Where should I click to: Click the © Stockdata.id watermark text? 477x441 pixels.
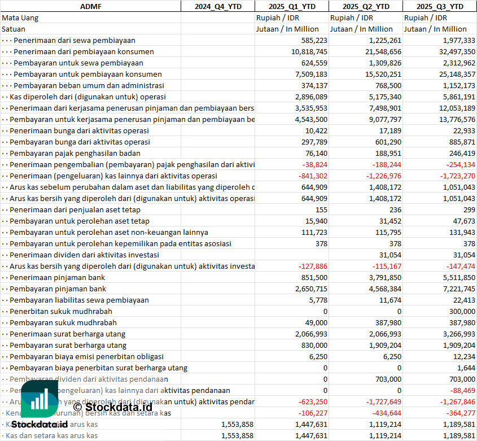pos(113,407)
